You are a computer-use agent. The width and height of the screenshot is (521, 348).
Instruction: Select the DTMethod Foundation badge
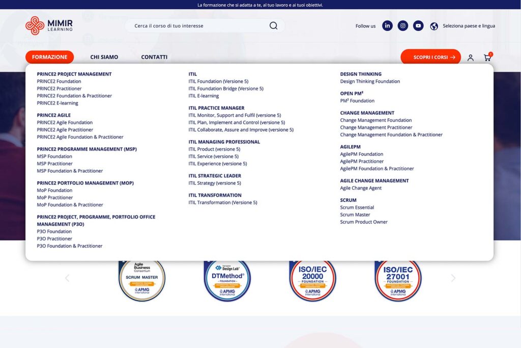[227, 280]
